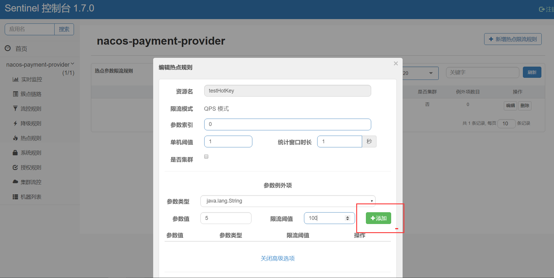Click into the 参数索引 input field
Viewport: 554px width, 278px height.
[287, 124]
